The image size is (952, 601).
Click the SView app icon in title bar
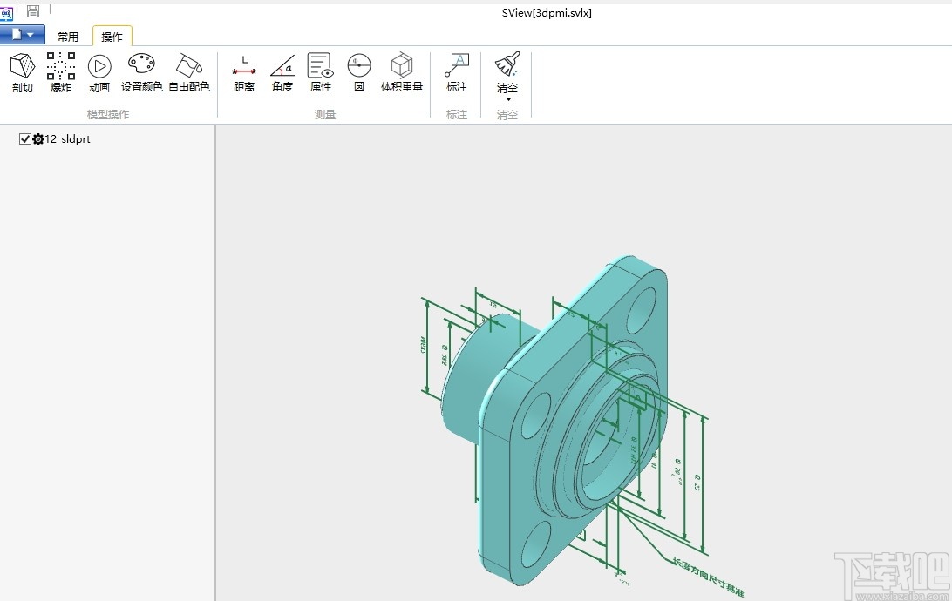click(x=7, y=12)
